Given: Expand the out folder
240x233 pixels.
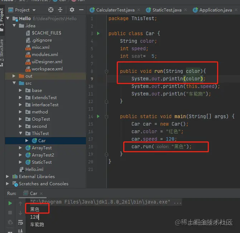Looking at the screenshot, I should [x=14, y=76].
